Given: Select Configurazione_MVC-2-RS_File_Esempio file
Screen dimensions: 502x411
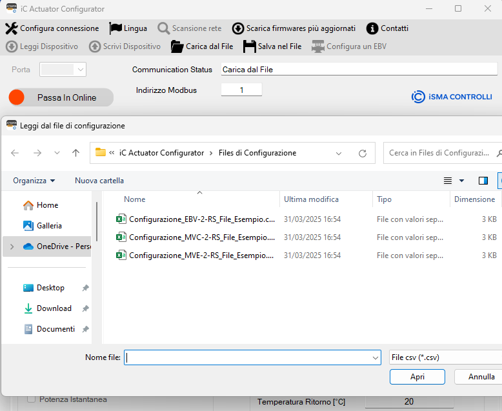Looking at the screenshot, I should tap(201, 237).
